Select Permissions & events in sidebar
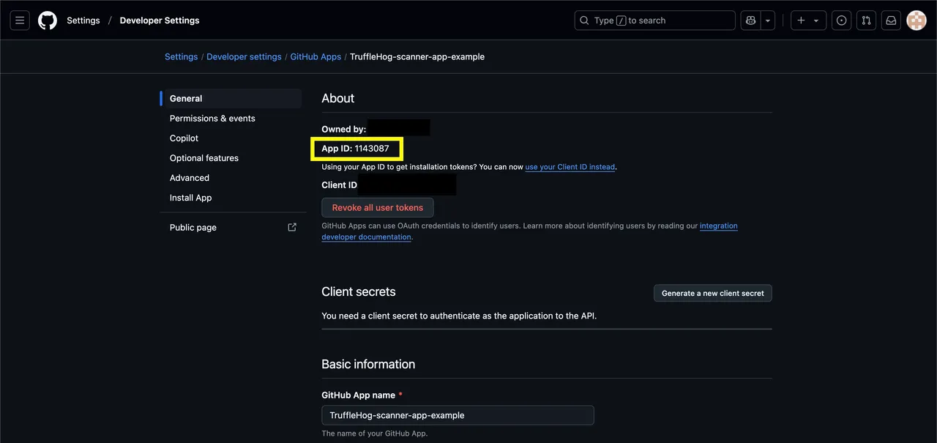Screen dimensions: 937x443 [212, 119]
